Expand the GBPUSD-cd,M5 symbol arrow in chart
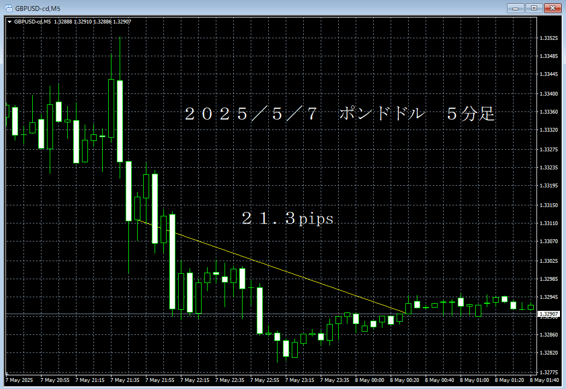The height and width of the screenshot is (389, 566). 10,22
